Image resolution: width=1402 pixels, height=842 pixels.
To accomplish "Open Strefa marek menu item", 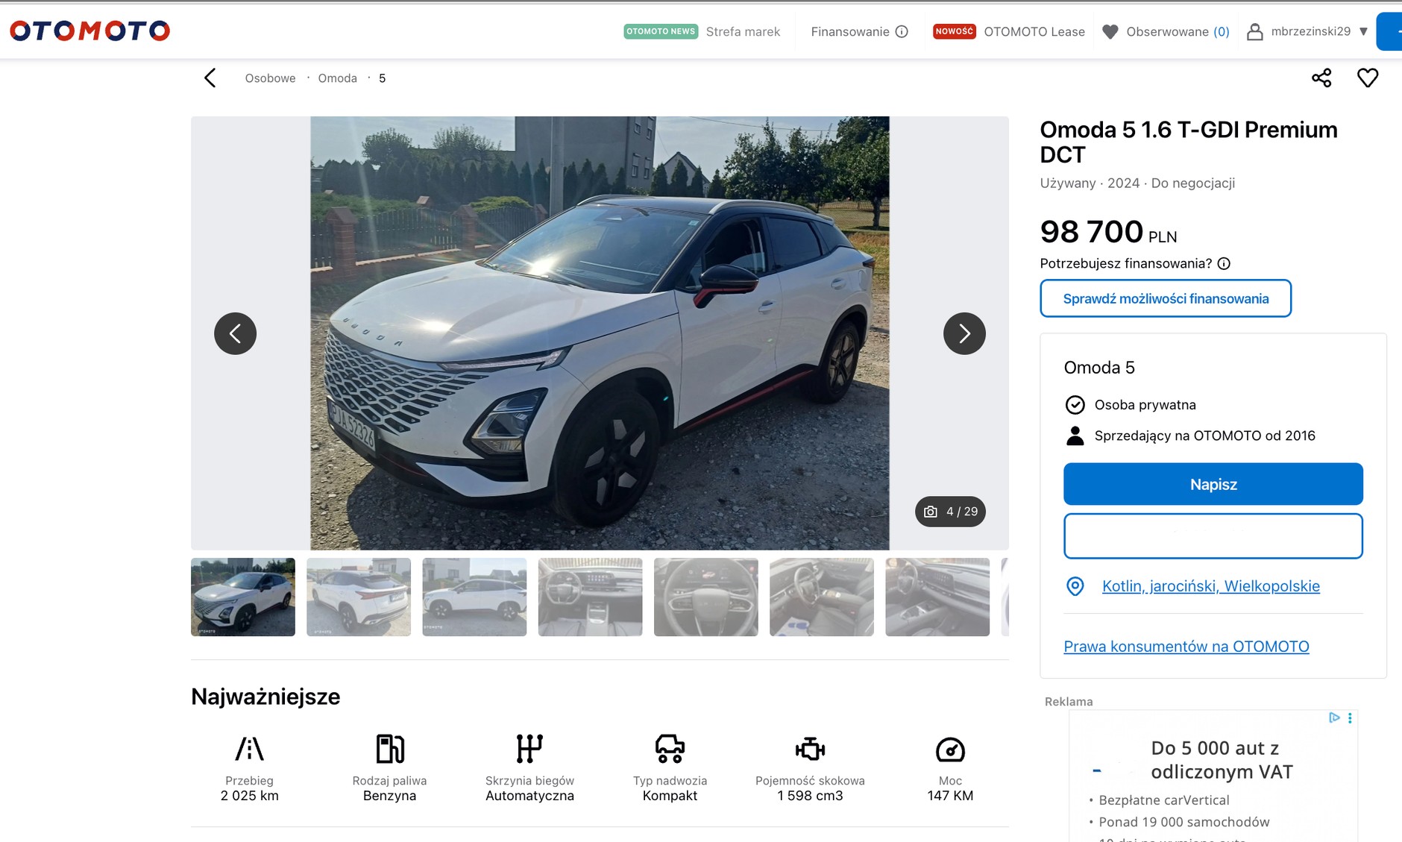I will tap(742, 31).
